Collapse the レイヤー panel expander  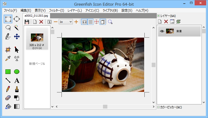point(159,16)
